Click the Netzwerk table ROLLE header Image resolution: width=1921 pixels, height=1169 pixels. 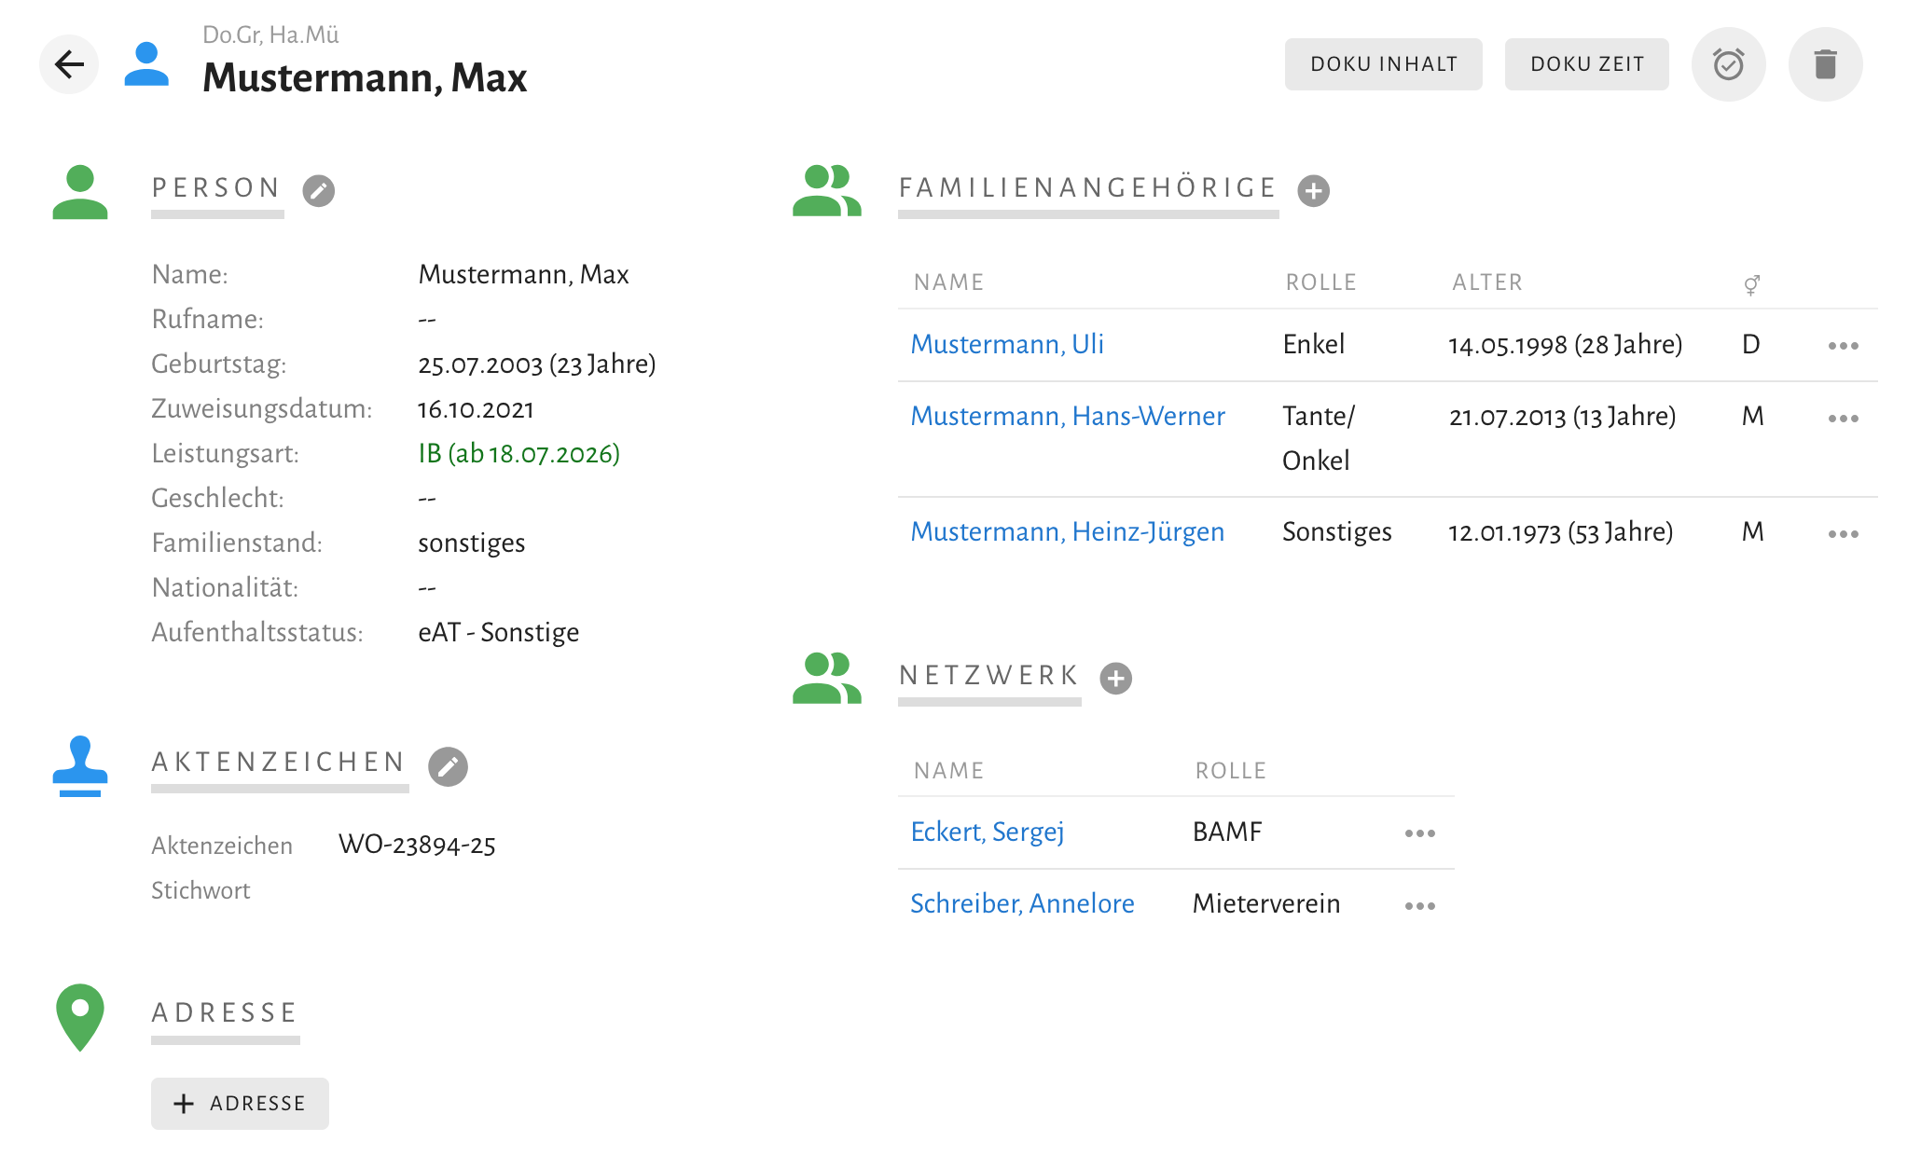click(1231, 771)
